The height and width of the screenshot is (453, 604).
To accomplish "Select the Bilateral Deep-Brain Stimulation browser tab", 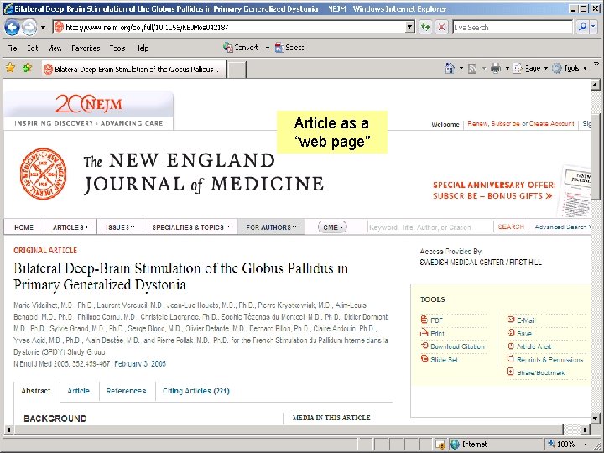I will [x=133, y=70].
